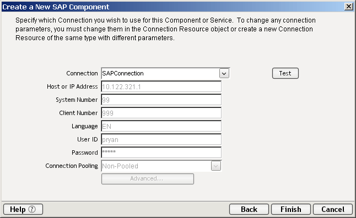
Task: Select the SAPConnection combo box
Action: [x=165, y=74]
